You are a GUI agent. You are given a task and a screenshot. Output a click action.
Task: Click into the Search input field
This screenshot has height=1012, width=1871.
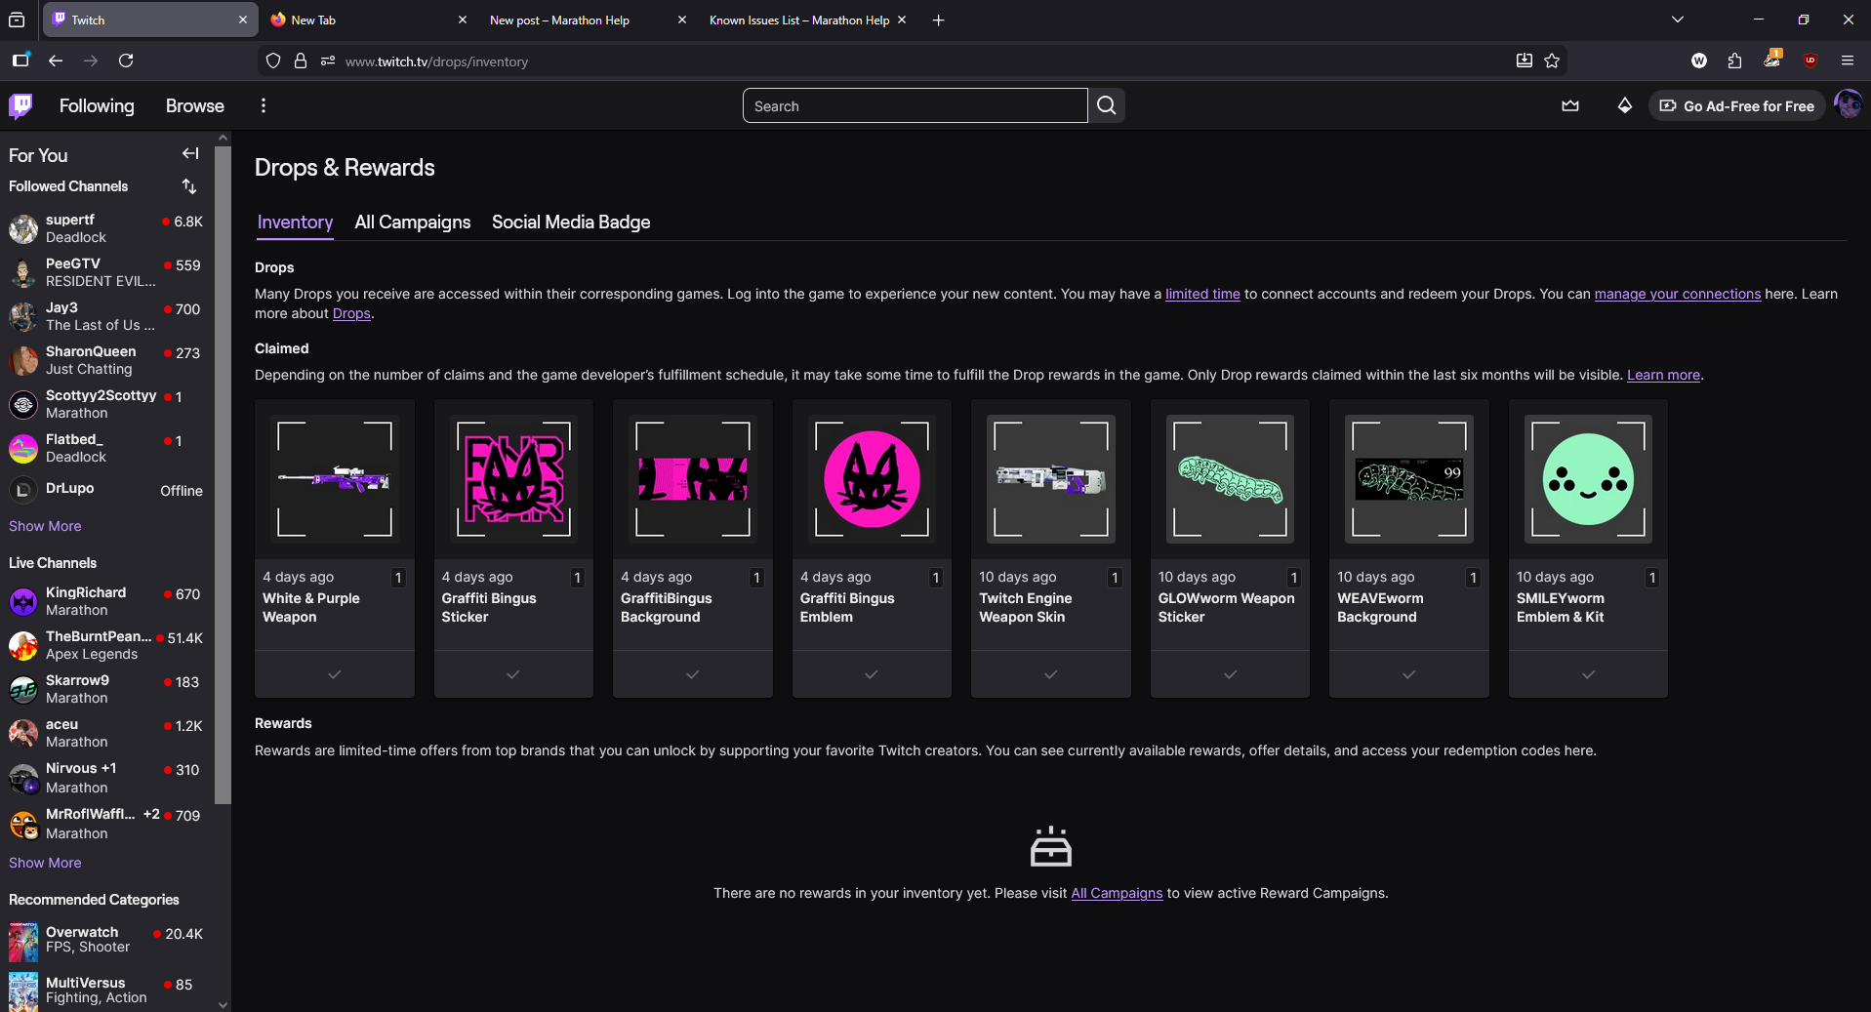click(x=915, y=105)
